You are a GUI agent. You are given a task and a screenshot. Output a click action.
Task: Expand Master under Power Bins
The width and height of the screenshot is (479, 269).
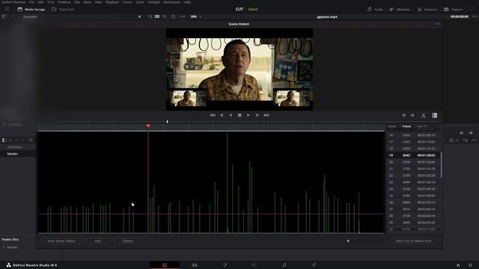[4, 247]
